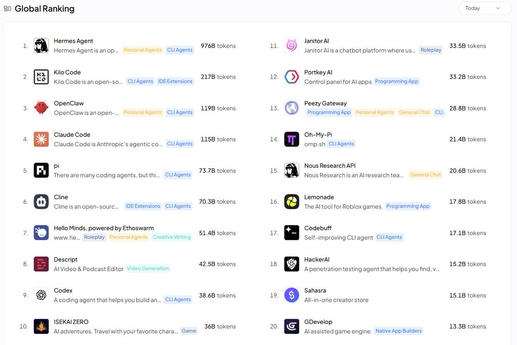Image resolution: width=517 pixels, height=345 pixels.
Task: Click the 36B tokens value
Action: 220,326
